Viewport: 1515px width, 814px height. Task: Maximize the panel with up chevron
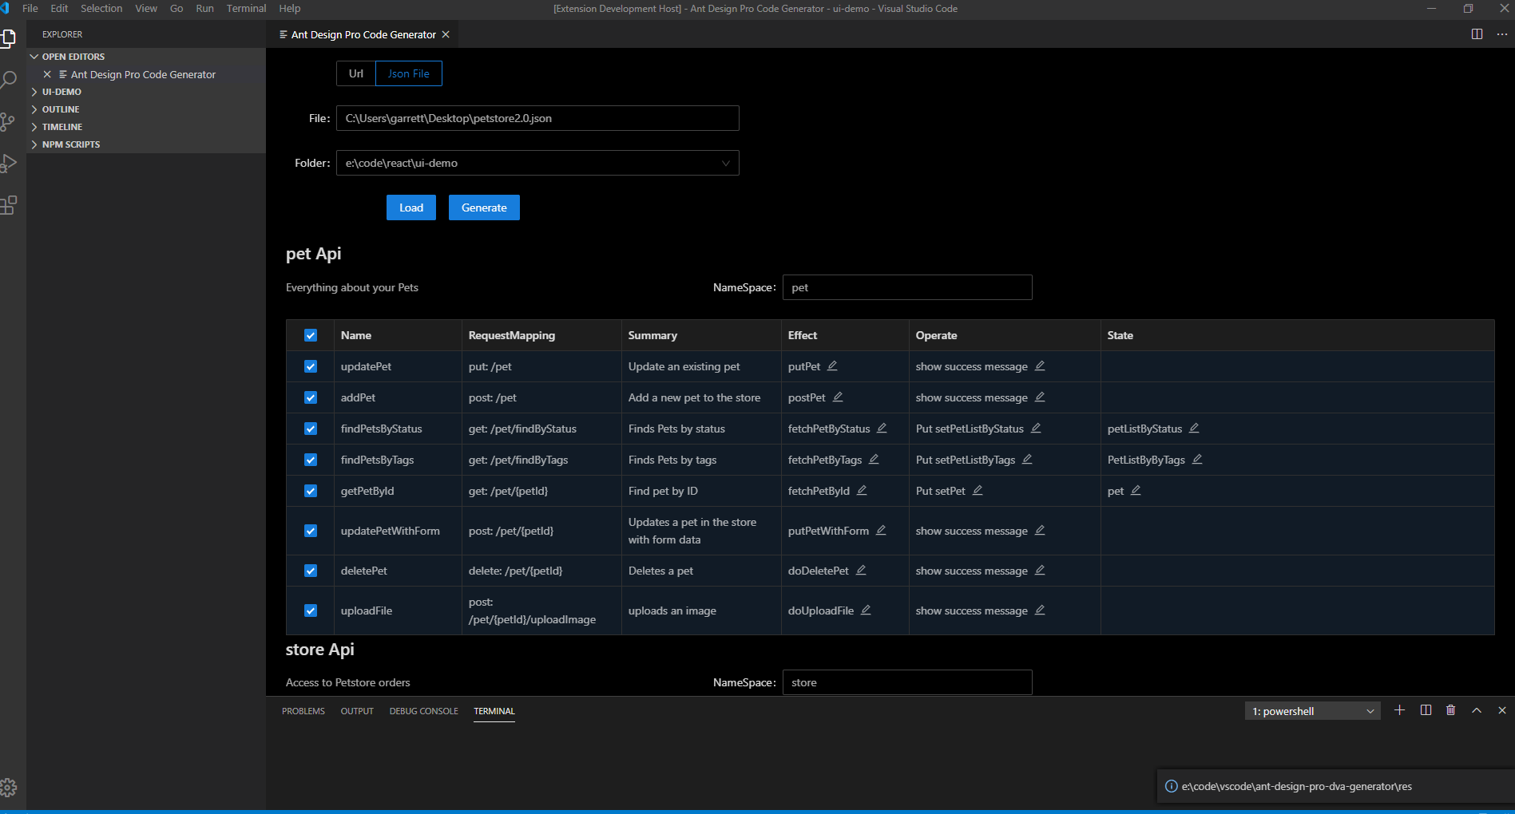(x=1477, y=710)
